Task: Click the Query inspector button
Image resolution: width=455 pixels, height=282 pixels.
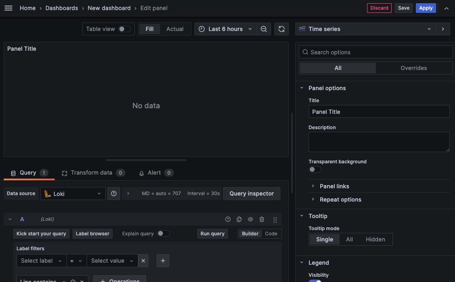Action: tap(252, 193)
